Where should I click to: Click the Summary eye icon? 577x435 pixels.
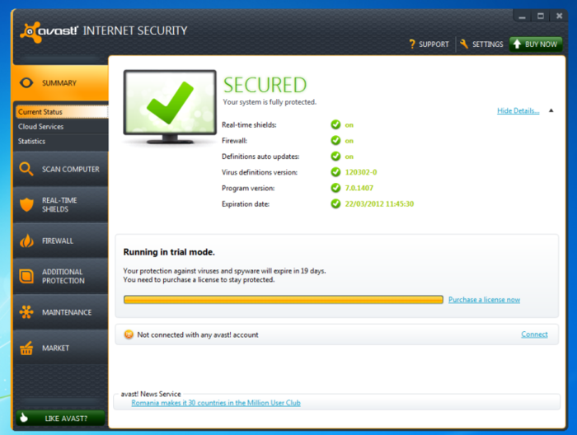pos(26,82)
